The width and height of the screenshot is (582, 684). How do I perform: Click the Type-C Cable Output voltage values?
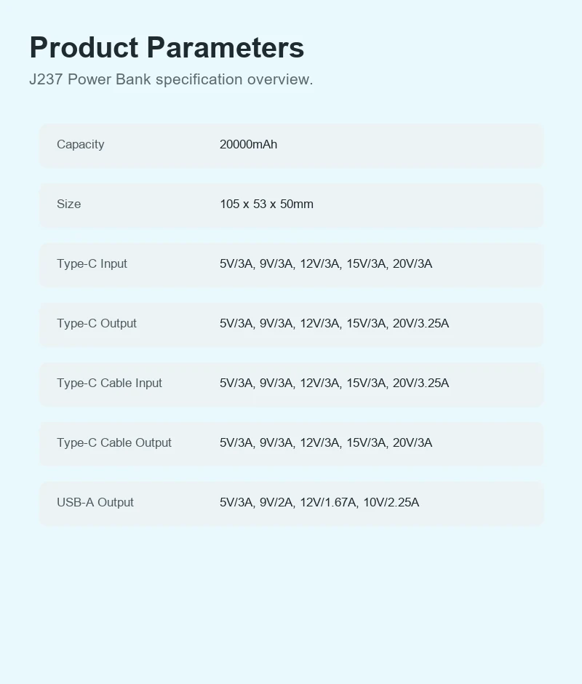click(x=326, y=442)
